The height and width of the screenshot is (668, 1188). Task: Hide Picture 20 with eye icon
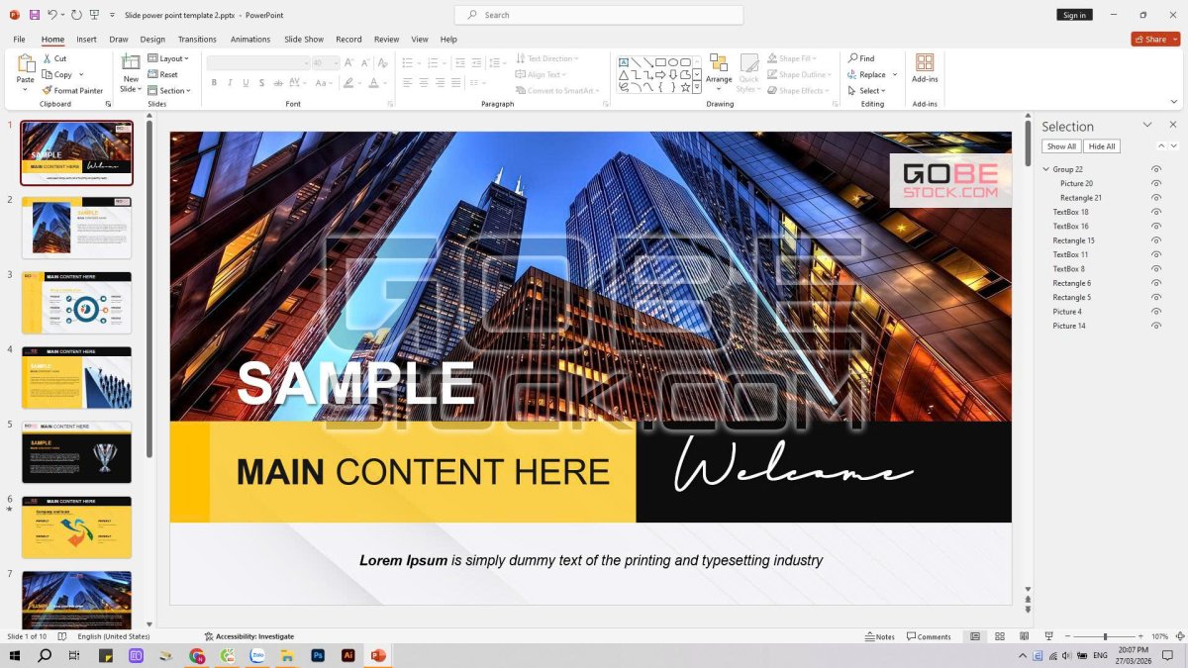pyautogui.click(x=1155, y=183)
